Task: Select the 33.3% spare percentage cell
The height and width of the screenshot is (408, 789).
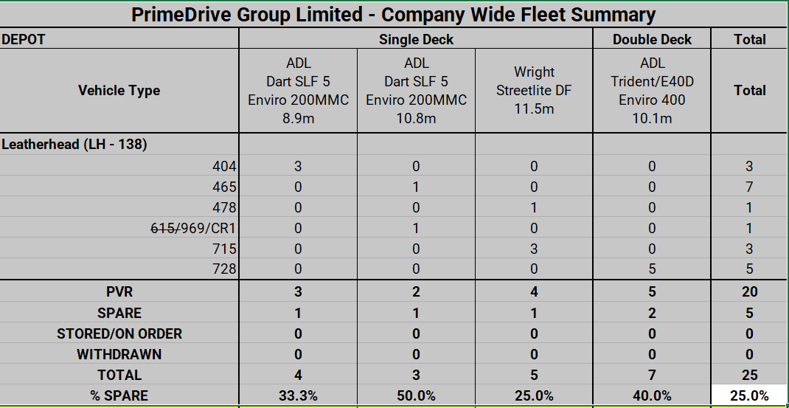Action: pyautogui.click(x=298, y=396)
